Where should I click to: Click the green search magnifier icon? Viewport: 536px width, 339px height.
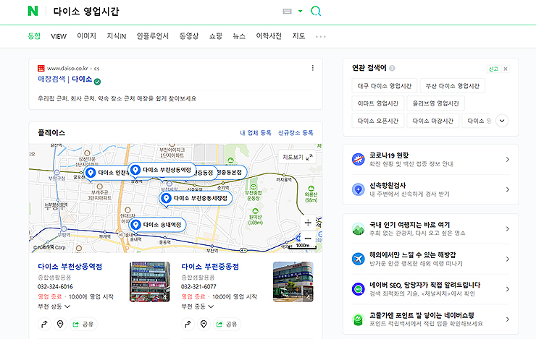(x=316, y=12)
